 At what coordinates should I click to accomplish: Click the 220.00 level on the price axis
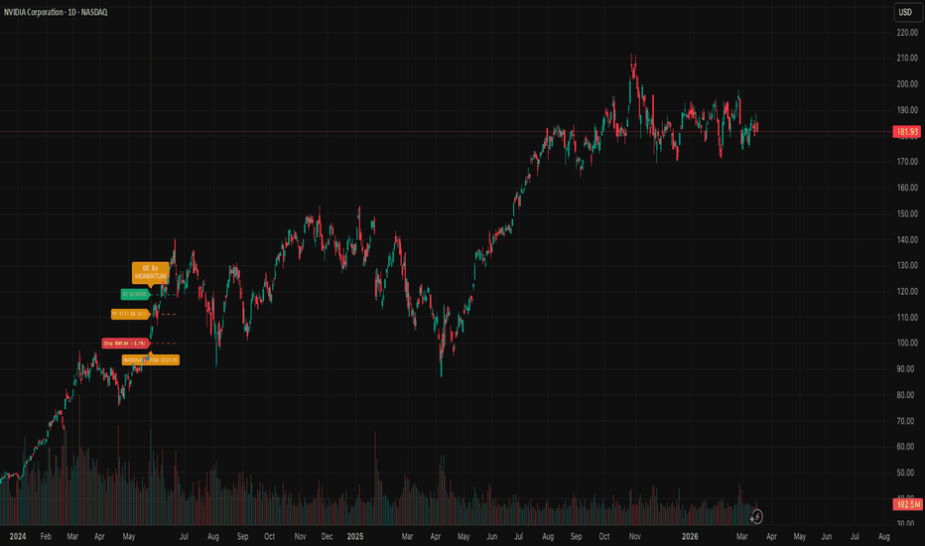tap(907, 33)
